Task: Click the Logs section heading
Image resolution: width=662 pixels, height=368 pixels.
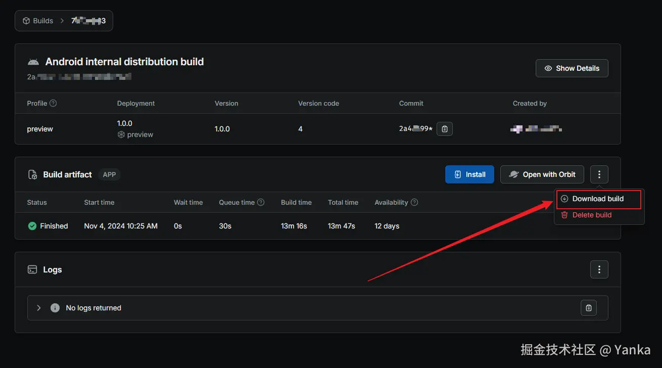Action: (x=53, y=269)
